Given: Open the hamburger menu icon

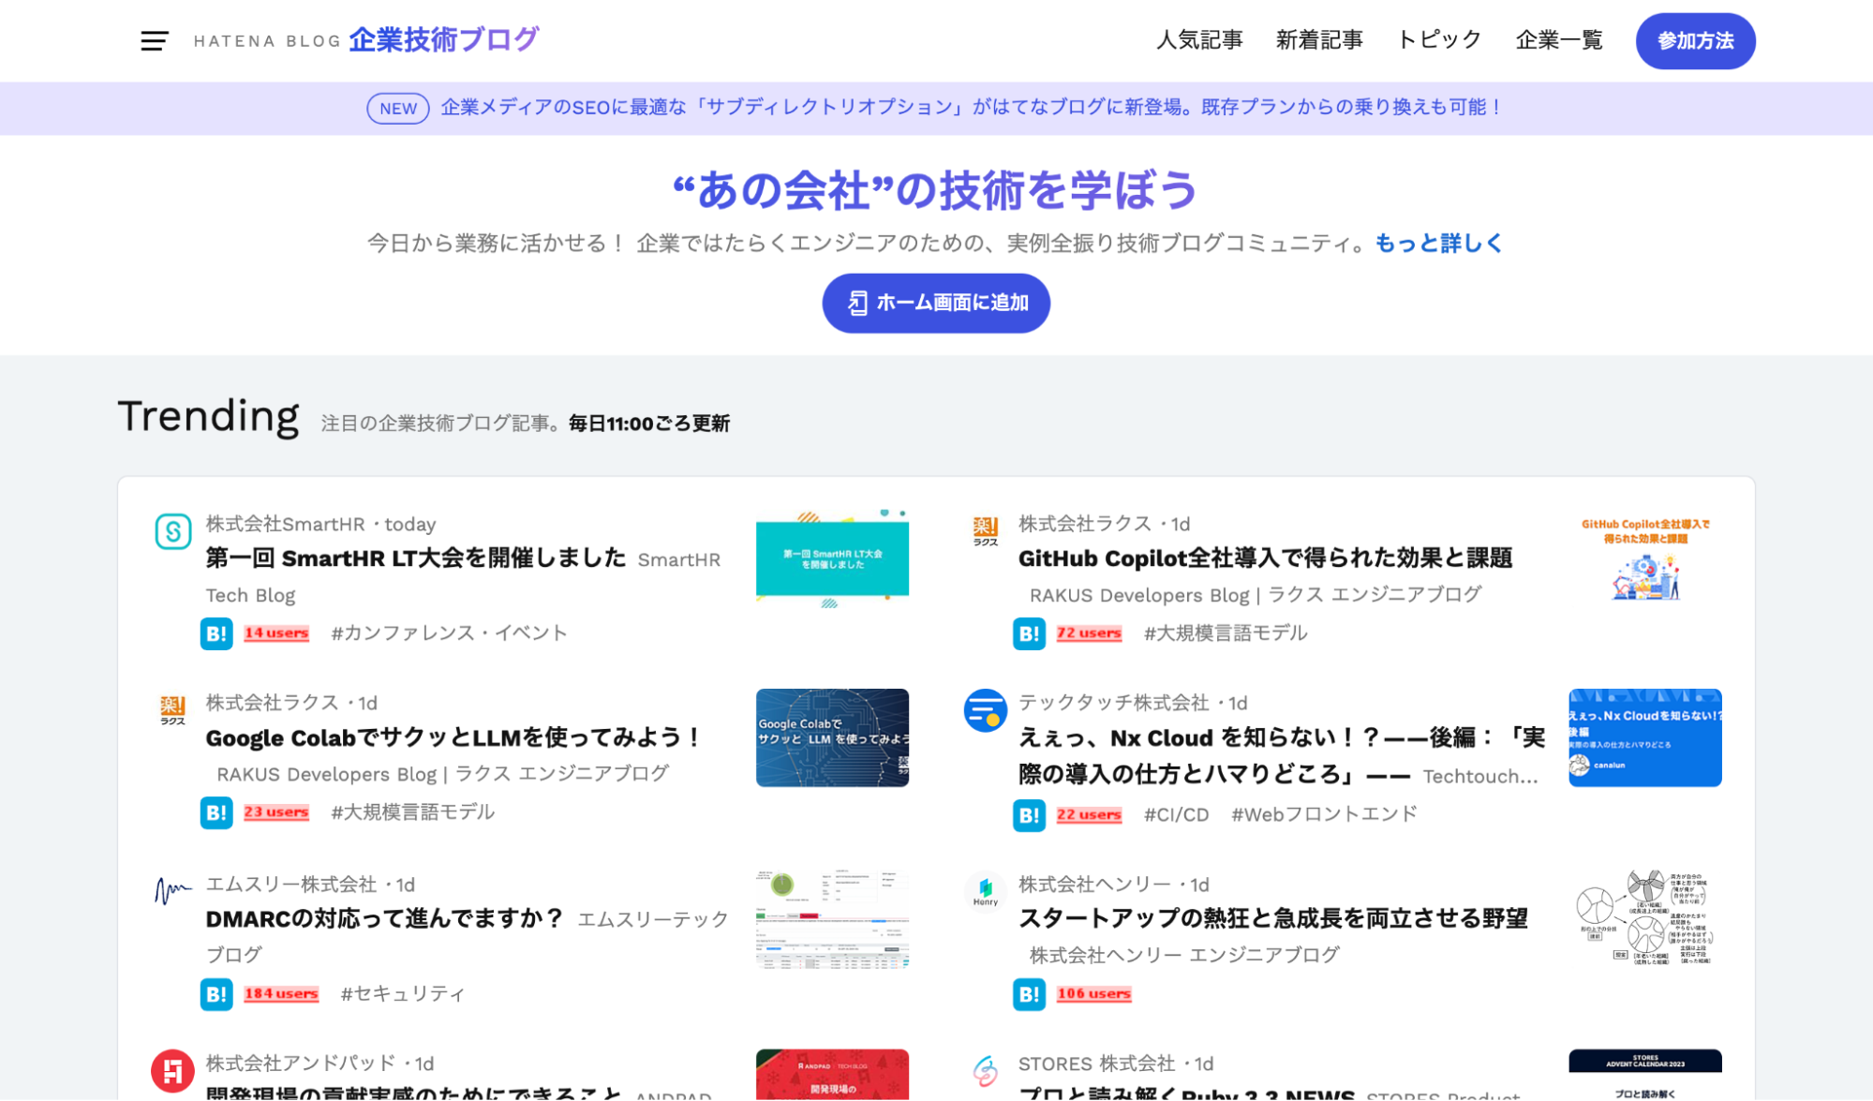Looking at the screenshot, I should 155,40.
